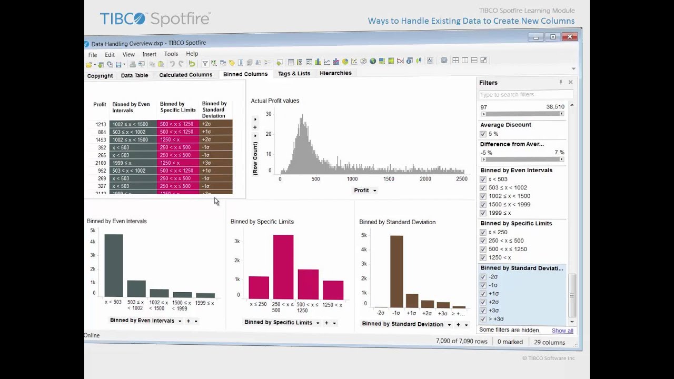Screen dimensions: 674x379
Task: Click the Show all hidden filters link
Action: [x=562, y=331]
